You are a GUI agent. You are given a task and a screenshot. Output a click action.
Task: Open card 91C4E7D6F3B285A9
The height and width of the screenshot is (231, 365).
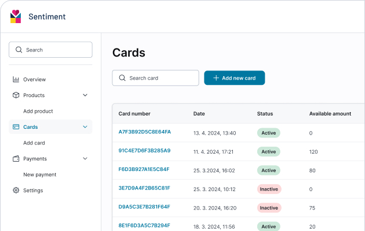point(144,151)
